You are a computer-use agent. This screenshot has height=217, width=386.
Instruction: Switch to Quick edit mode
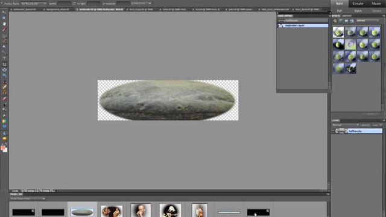[358, 11]
